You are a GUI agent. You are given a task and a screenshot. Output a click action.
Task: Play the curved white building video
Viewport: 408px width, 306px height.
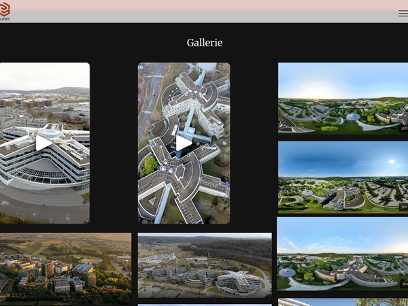pos(44,143)
